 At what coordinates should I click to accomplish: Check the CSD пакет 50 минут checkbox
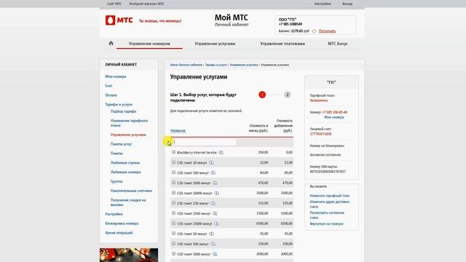coord(173,233)
